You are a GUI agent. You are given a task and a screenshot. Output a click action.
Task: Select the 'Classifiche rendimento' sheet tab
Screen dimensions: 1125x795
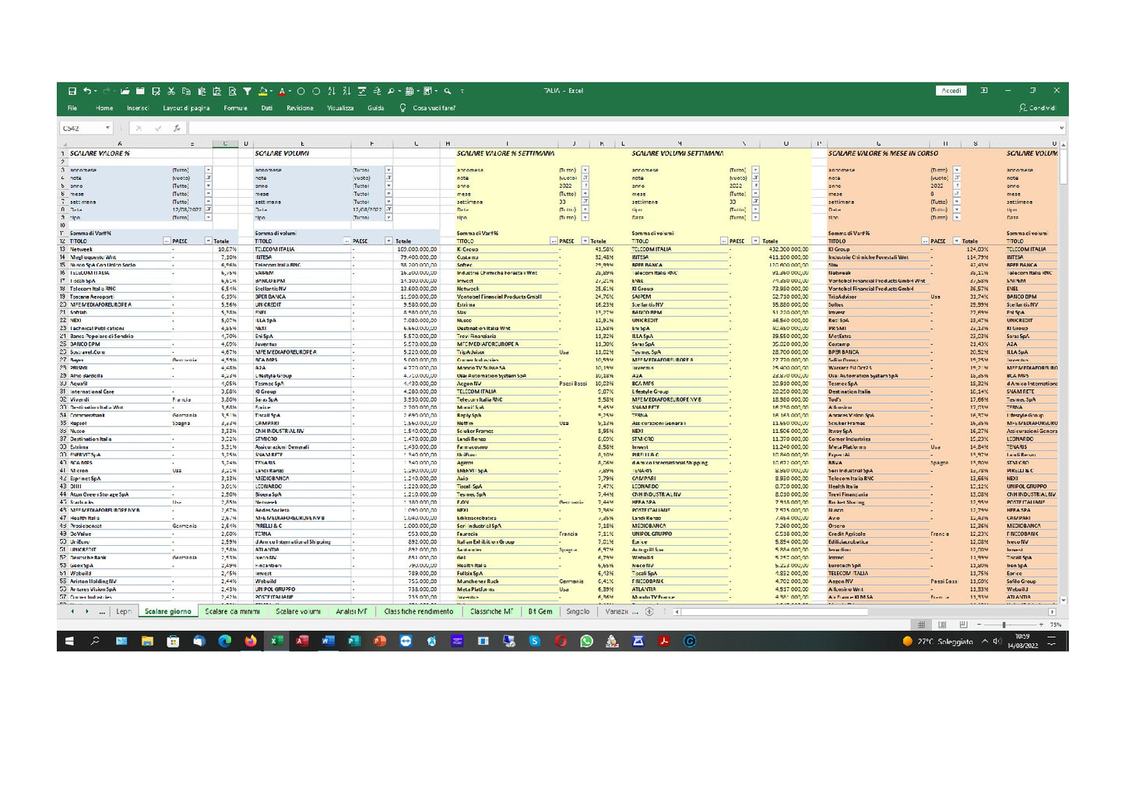(x=419, y=612)
